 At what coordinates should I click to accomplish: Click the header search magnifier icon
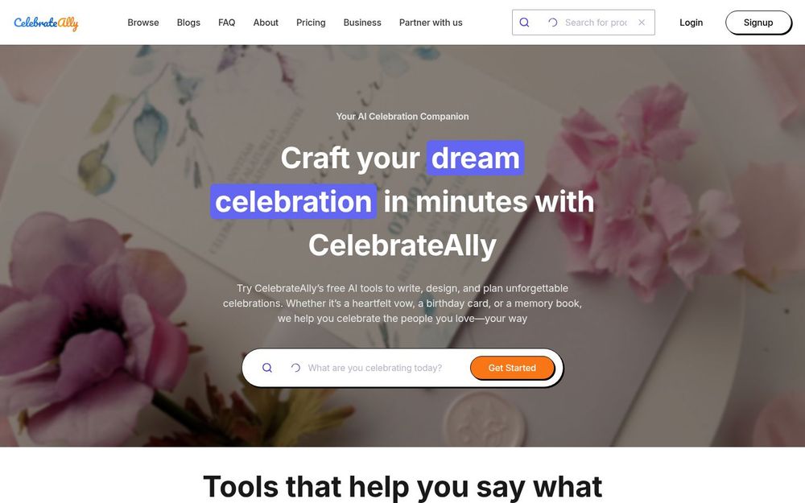524,23
